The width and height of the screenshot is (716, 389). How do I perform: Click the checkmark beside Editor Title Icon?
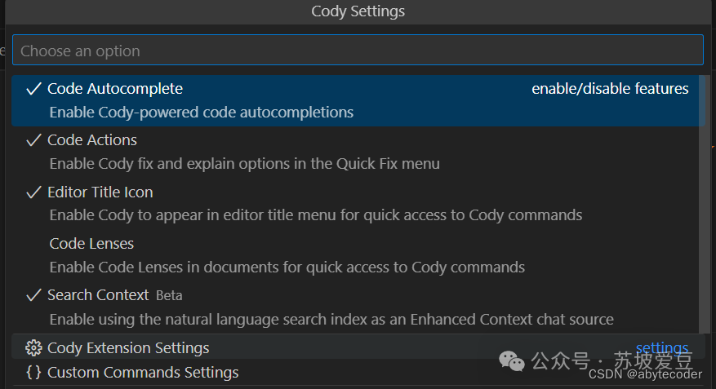coord(33,192)
